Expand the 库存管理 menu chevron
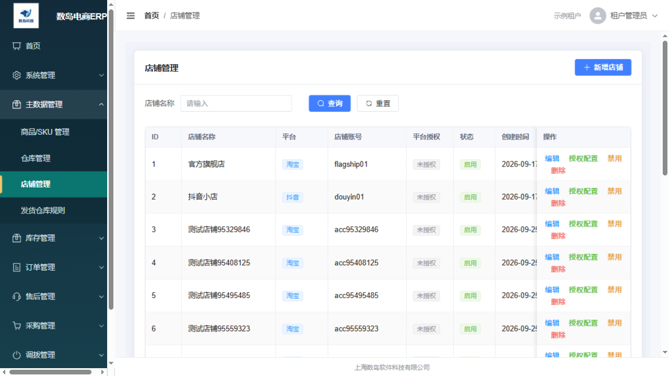This screenshot has height=376, width=669. pyautogui.click(x=101, y=238)
